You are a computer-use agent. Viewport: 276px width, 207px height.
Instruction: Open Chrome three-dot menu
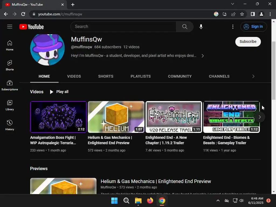click(270, 14)
